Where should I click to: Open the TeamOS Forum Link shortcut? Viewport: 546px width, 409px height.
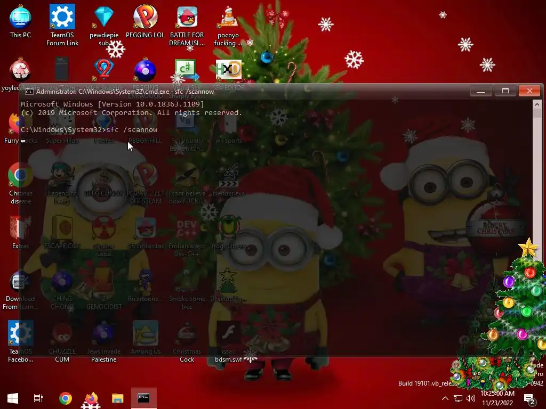click(62, 25)
